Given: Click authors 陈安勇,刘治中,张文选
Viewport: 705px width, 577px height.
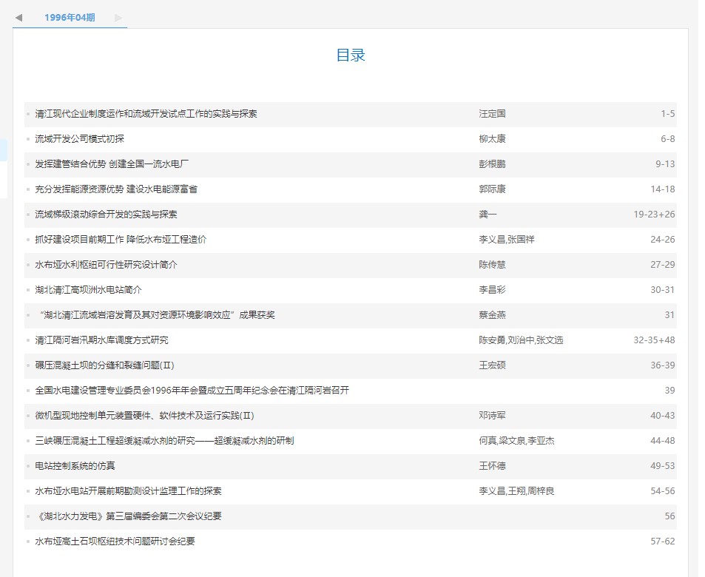Looking at the screenshot, I should 521,340.
